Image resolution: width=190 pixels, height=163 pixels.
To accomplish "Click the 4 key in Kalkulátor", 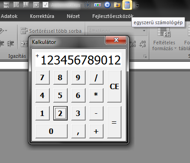I will pos(43,95).
